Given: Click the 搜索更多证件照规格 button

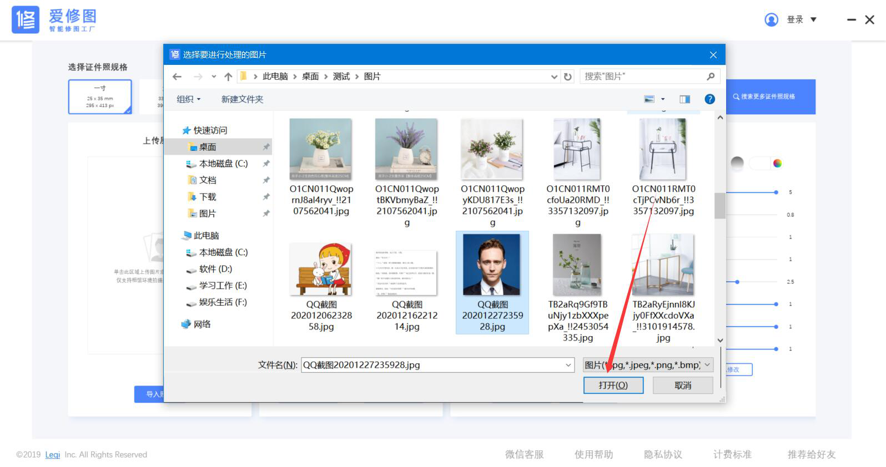Looking at the screenshot, I should click(771, 97).
